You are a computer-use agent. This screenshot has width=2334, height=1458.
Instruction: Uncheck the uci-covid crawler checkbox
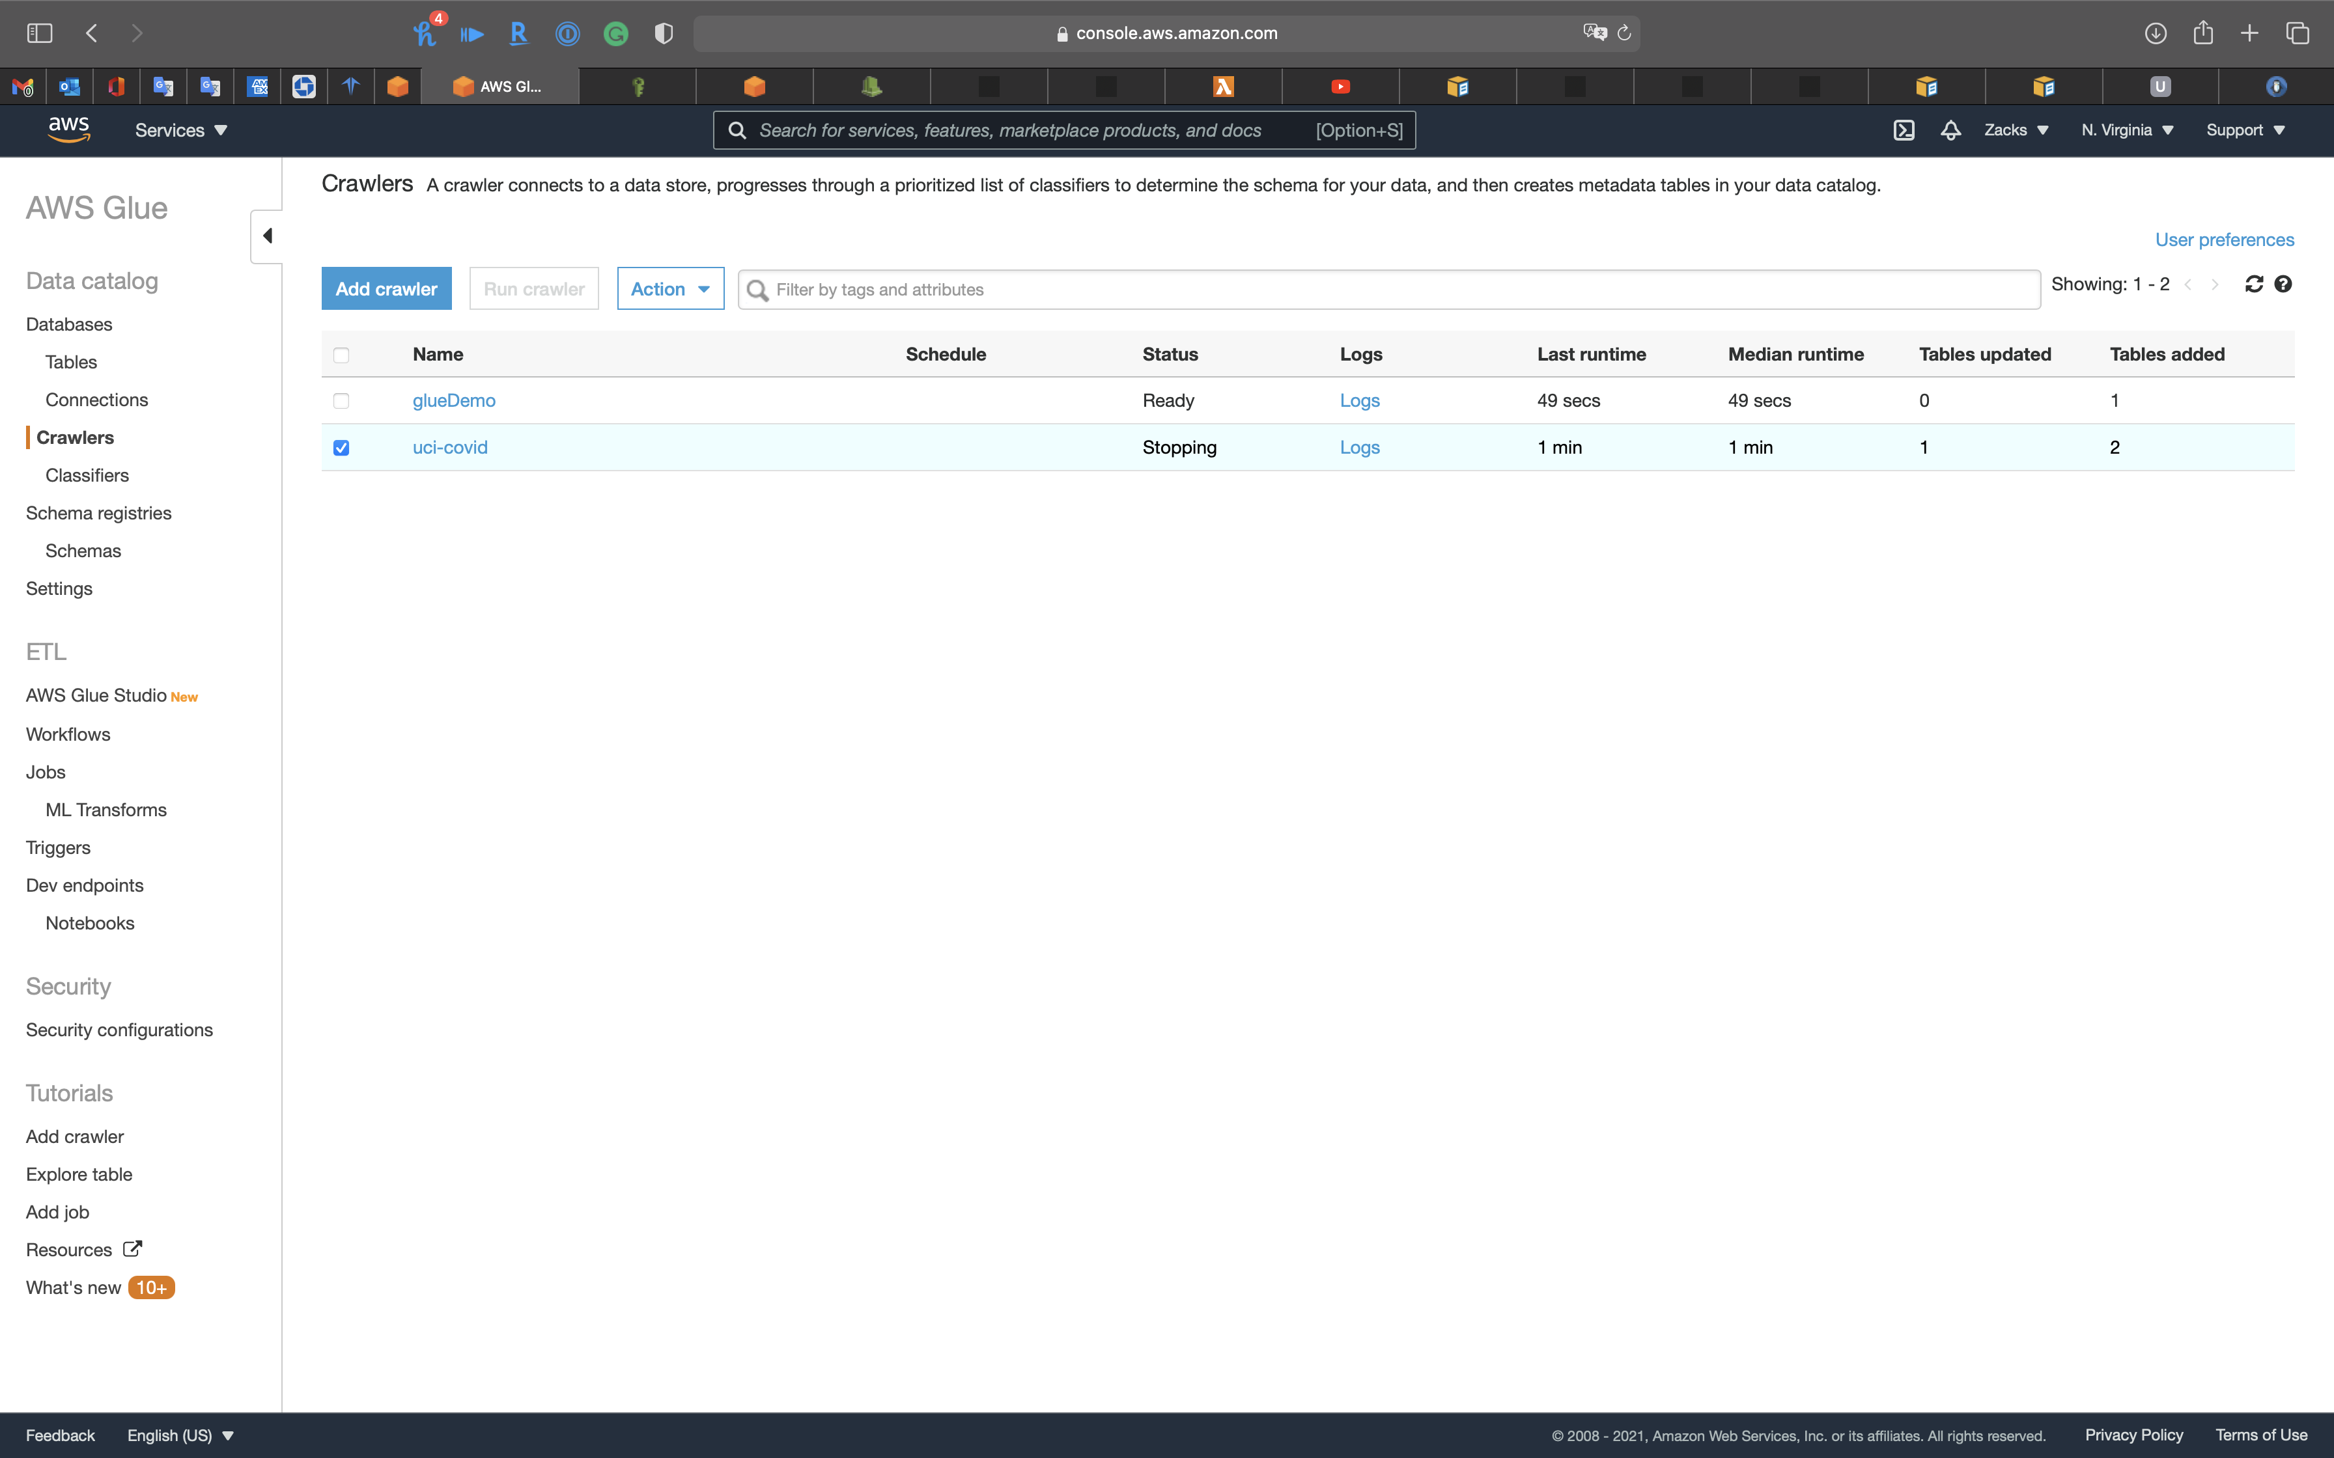coord(341,448)
